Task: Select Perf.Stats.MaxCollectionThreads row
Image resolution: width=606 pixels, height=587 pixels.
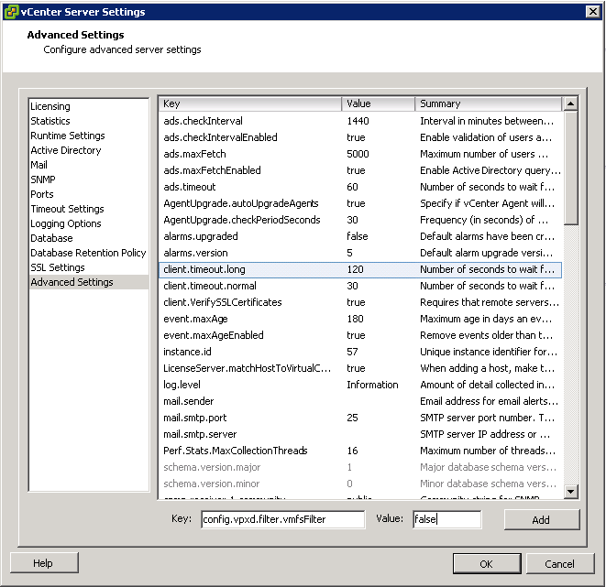Action: click(x=360, y=451)
